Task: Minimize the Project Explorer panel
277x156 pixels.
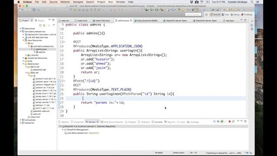Action: 49,19
